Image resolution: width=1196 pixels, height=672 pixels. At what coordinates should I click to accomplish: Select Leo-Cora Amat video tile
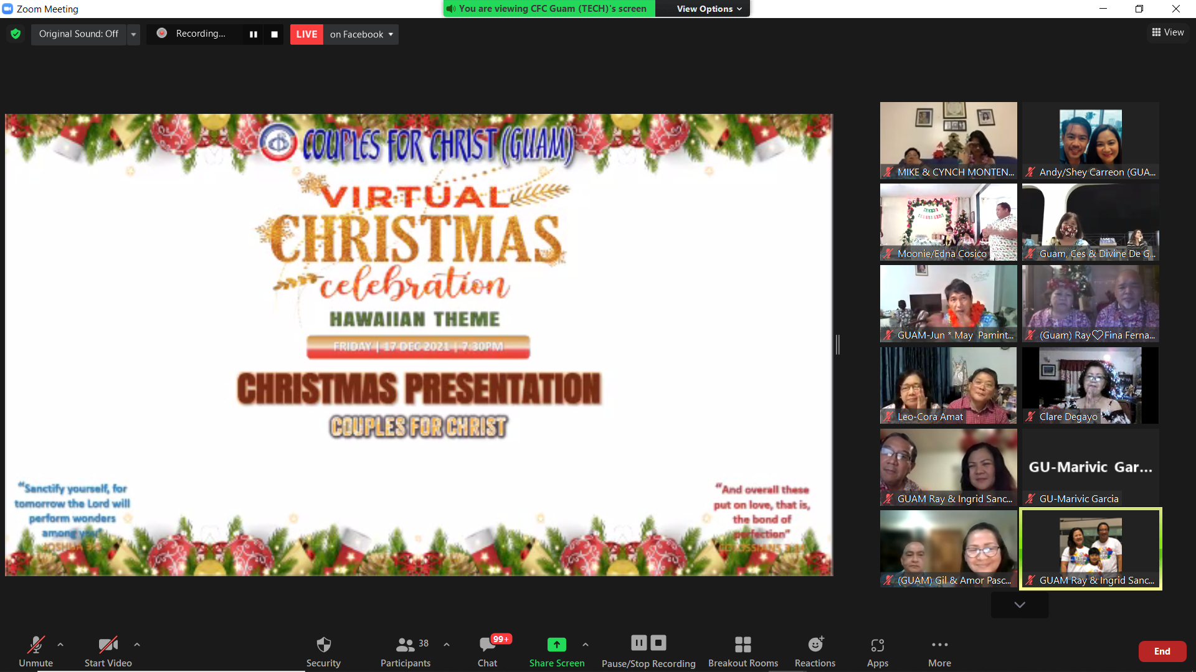(948, 385)
